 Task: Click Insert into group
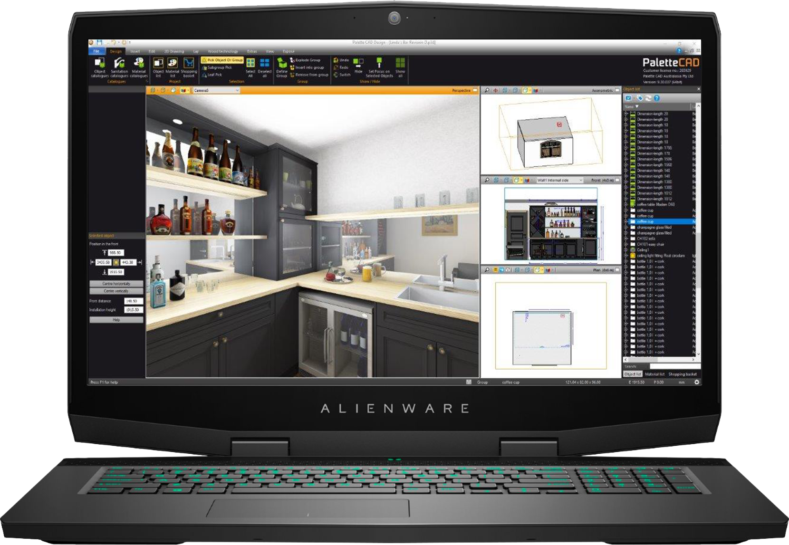click(307, 67)
